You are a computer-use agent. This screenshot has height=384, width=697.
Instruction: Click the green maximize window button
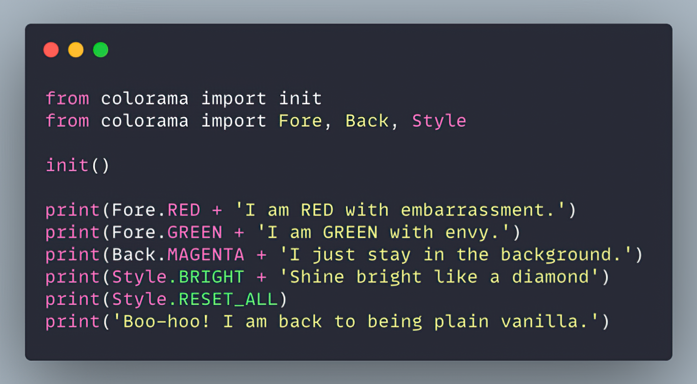101,50
